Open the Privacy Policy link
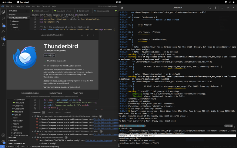237x148 pixels. [x=78, y=93]
